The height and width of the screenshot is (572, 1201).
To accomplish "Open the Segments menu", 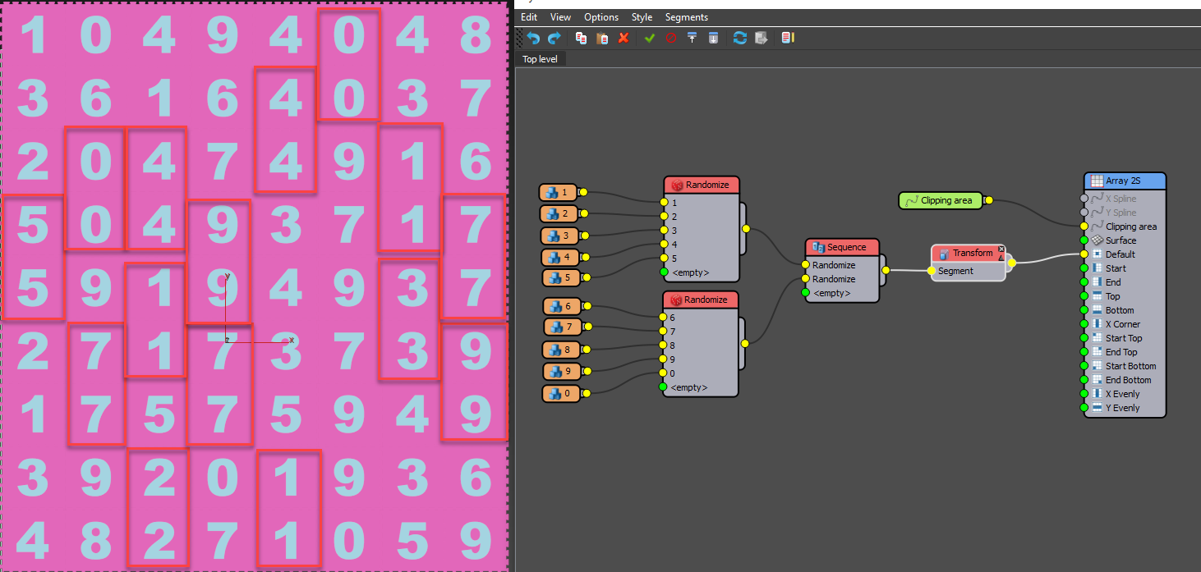I will tap(686, 16).
